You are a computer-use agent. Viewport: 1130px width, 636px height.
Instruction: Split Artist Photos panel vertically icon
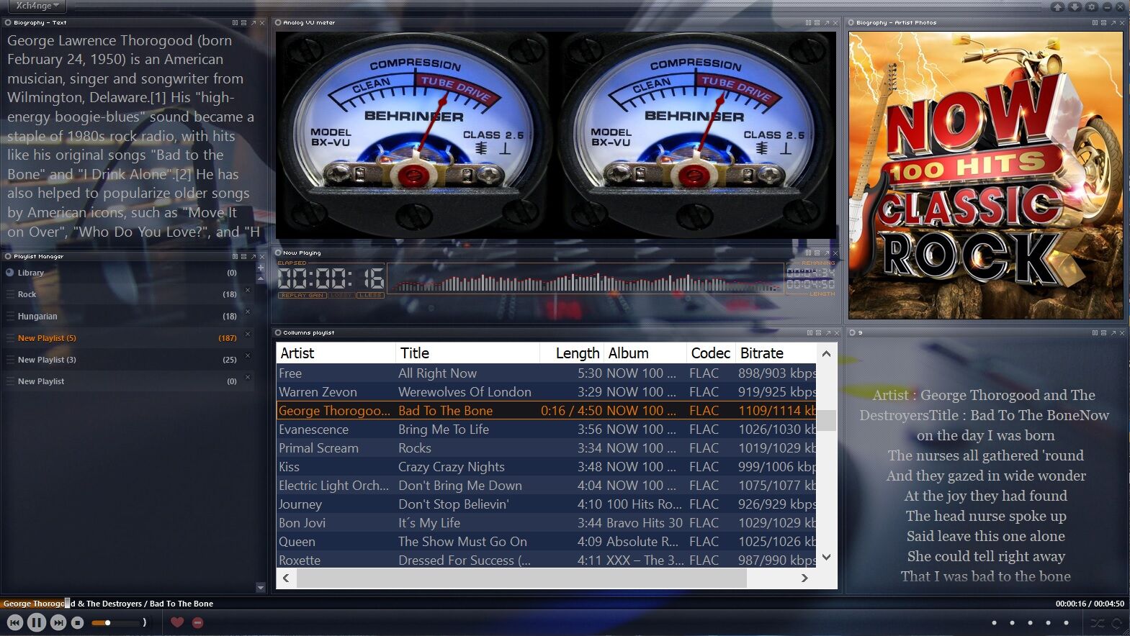[1095, 23]
